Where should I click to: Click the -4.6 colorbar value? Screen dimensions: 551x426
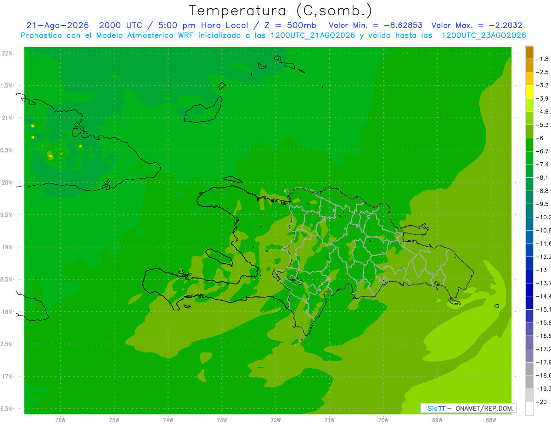[x=542, y=112]
